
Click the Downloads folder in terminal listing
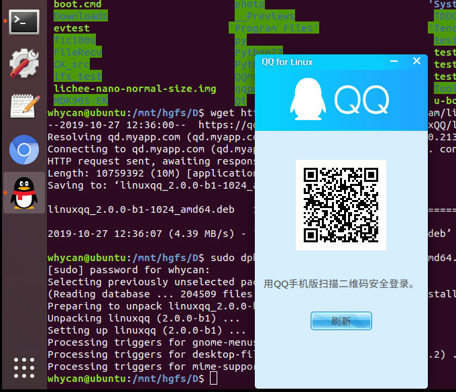coord(80,16)
